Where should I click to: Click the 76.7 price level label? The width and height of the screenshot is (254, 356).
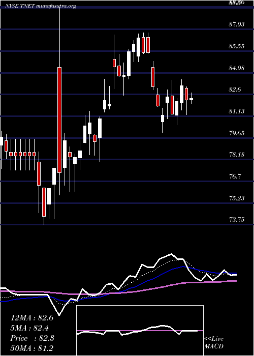(235, 176)
